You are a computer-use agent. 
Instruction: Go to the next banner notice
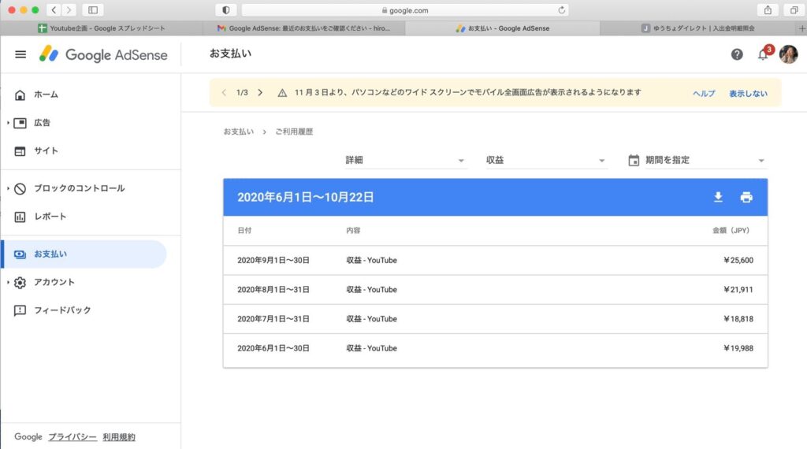[x=260, y=93]
